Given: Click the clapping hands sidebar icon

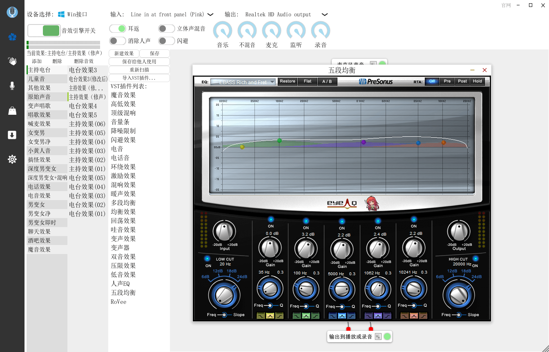Looking at the screenshot, I should click(x=12, y=61).
